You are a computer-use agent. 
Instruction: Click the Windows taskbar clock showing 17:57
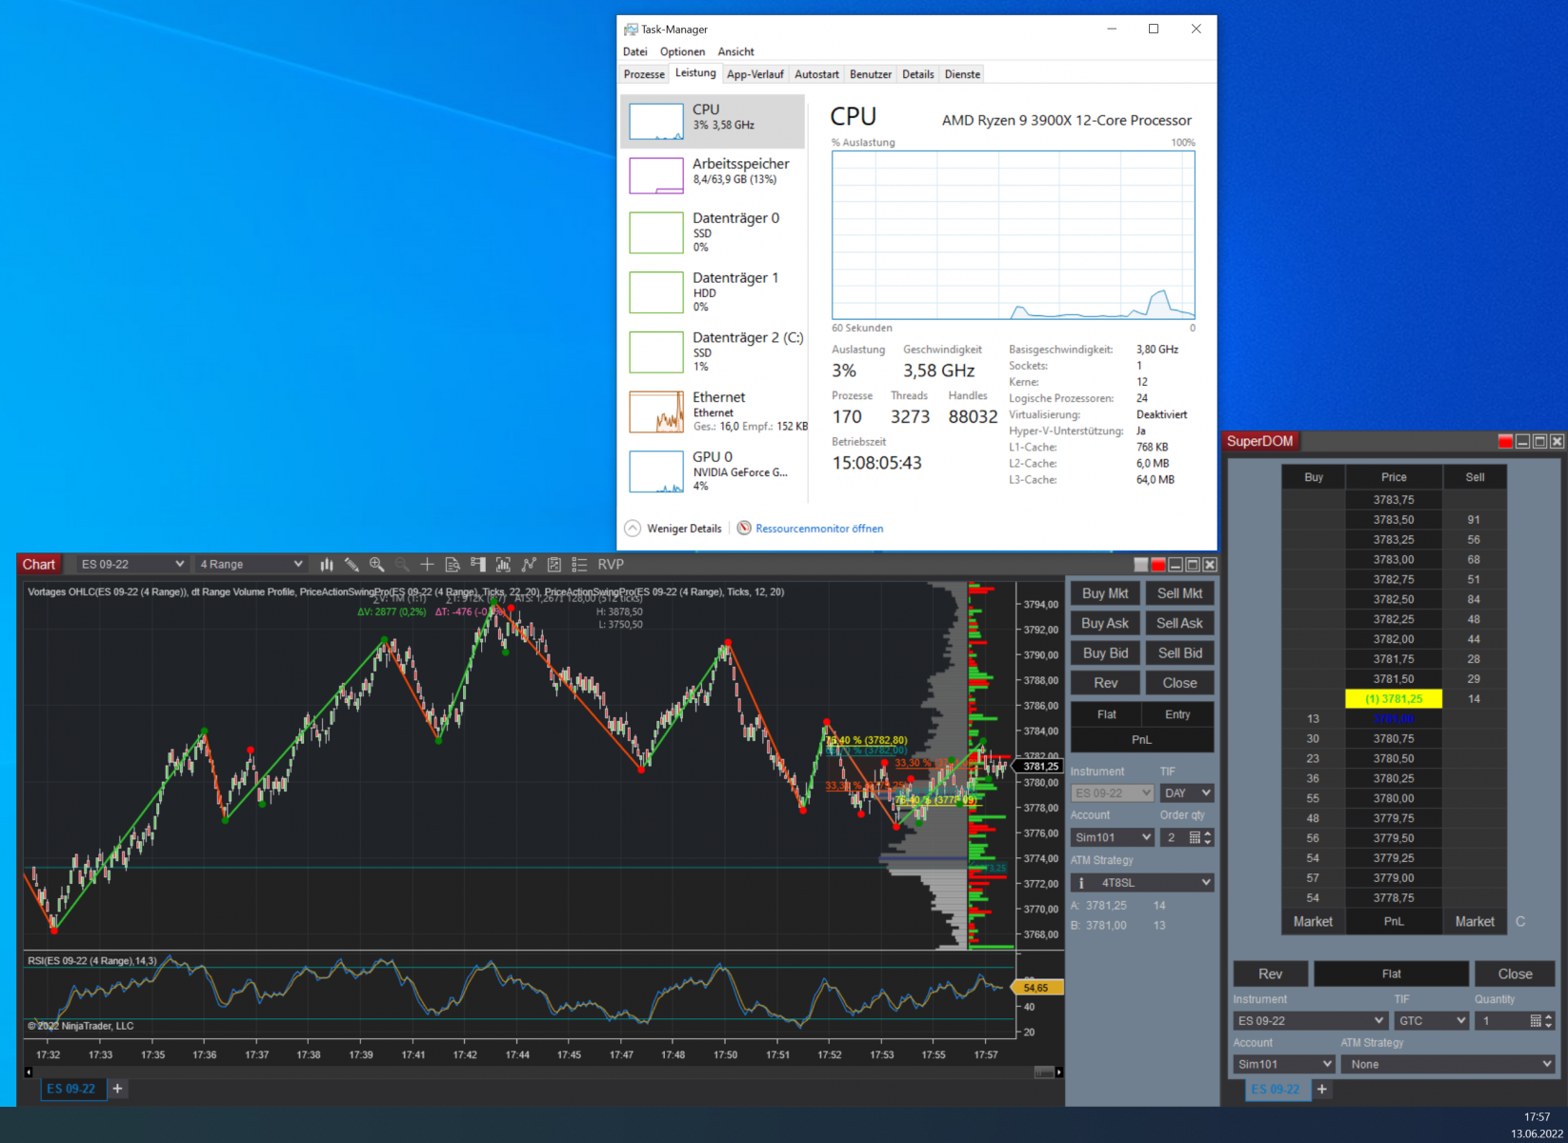[x=1537, y=1117]
